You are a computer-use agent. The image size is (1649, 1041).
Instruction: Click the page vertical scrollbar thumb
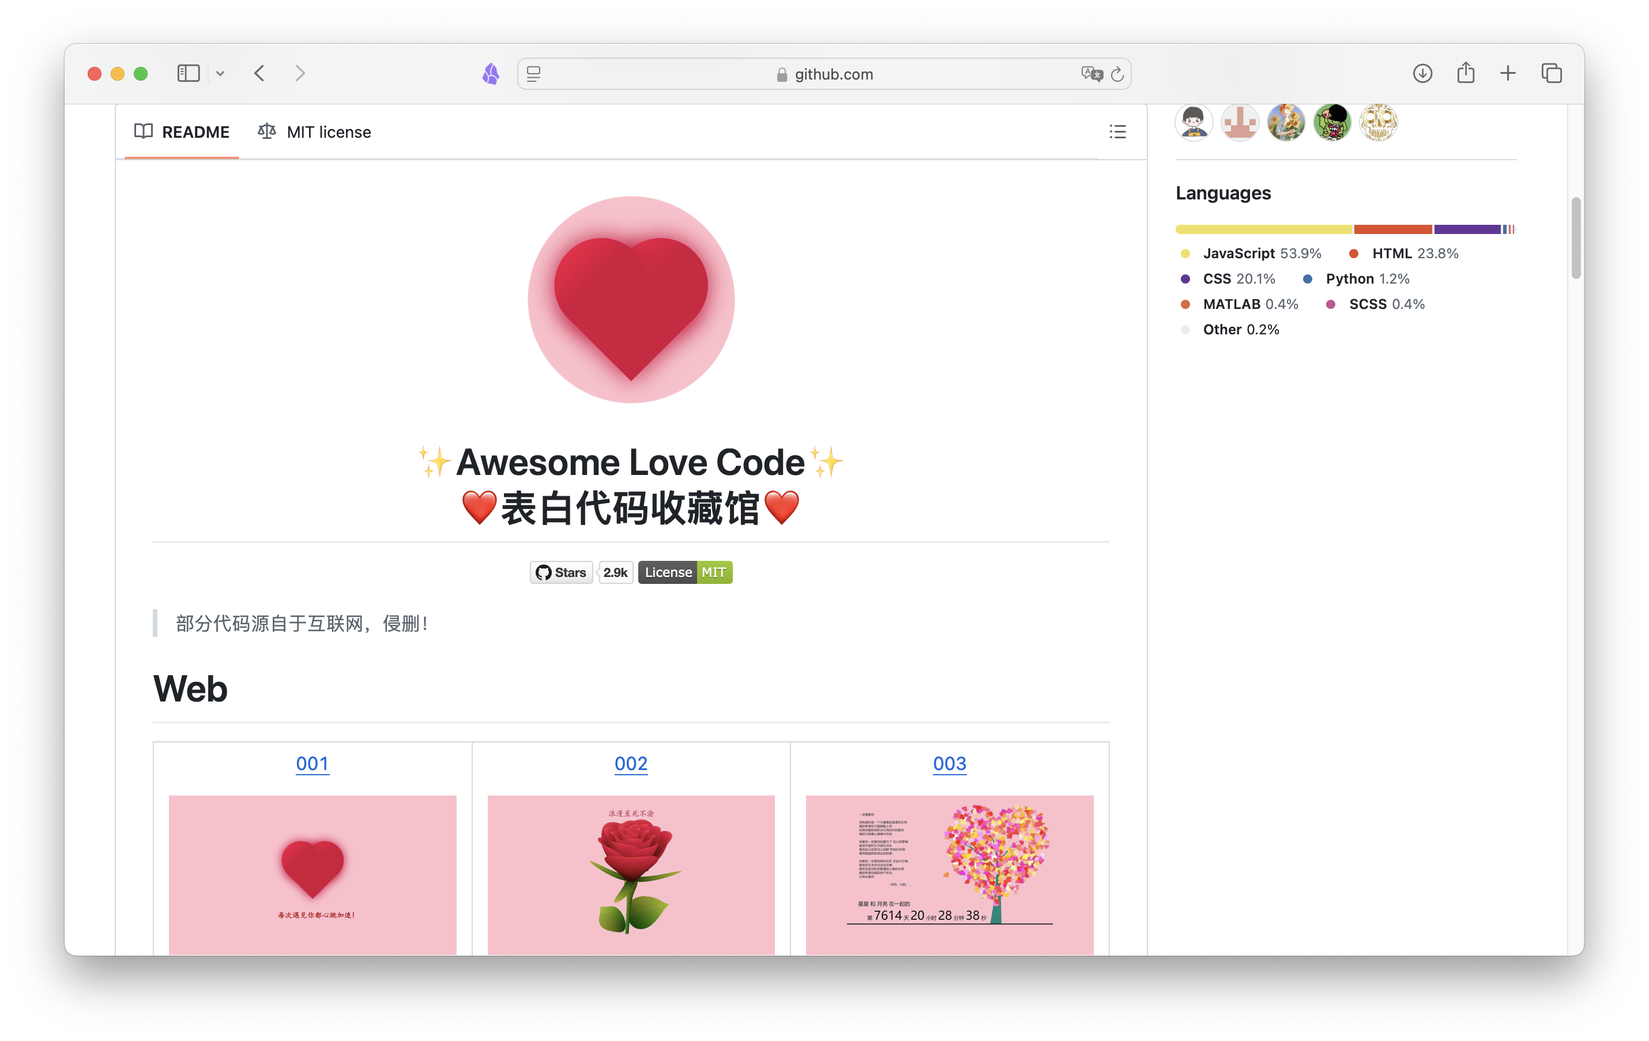coord(1576,238)
